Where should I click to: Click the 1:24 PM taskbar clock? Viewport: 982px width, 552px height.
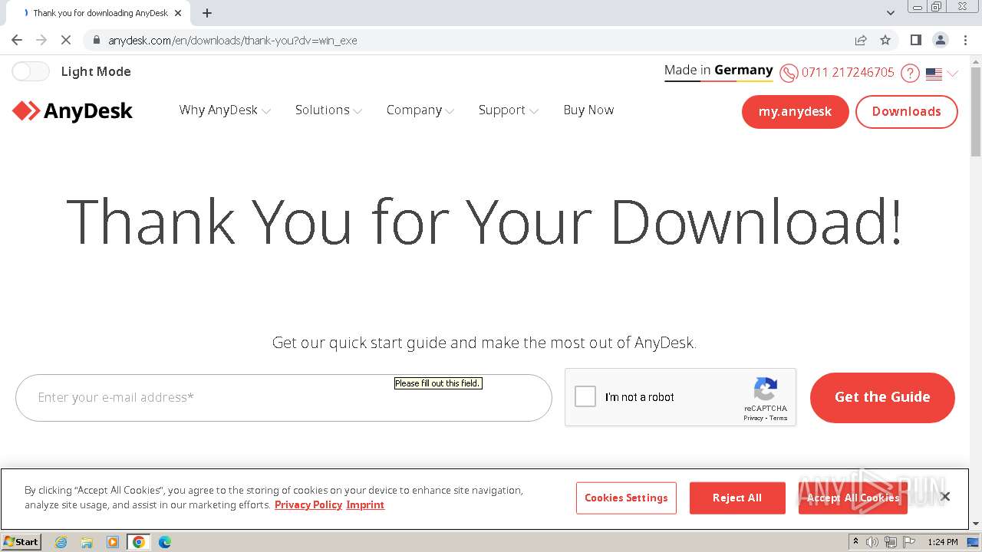coord(943,542)
